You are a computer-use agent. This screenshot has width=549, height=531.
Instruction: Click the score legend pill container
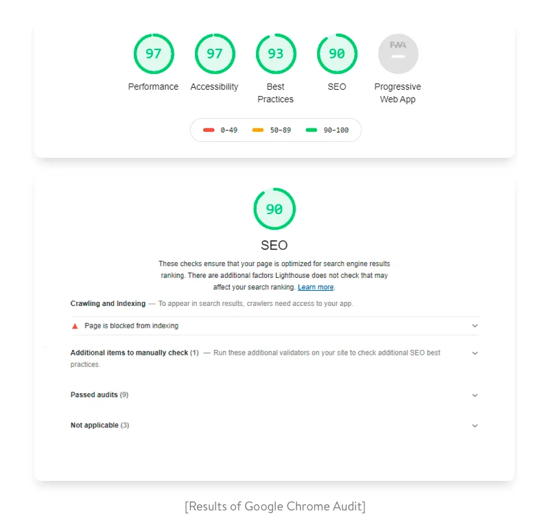click(275, 130)
